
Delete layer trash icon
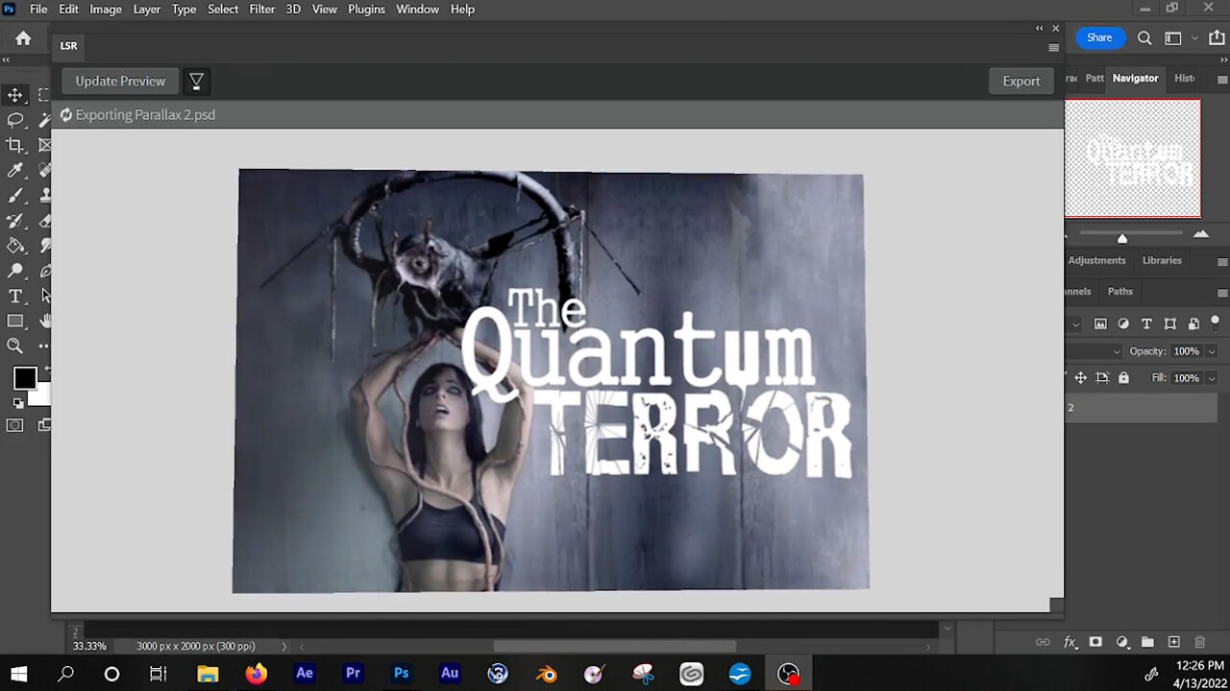click(1199, 642)
